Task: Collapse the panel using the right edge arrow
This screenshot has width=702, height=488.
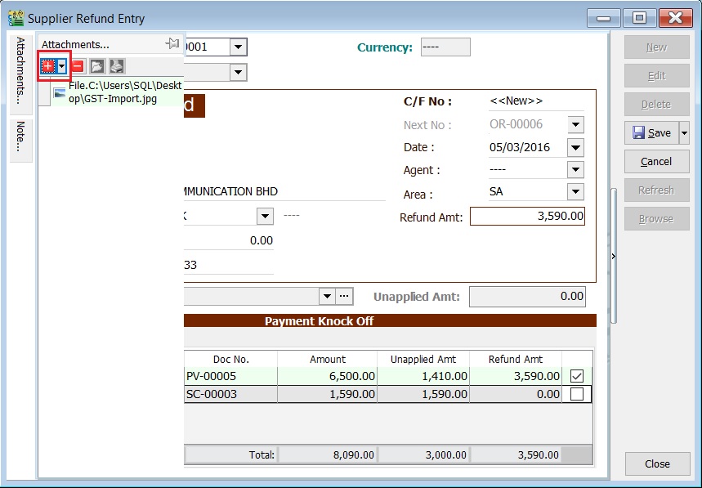Action: pos(612,254)
